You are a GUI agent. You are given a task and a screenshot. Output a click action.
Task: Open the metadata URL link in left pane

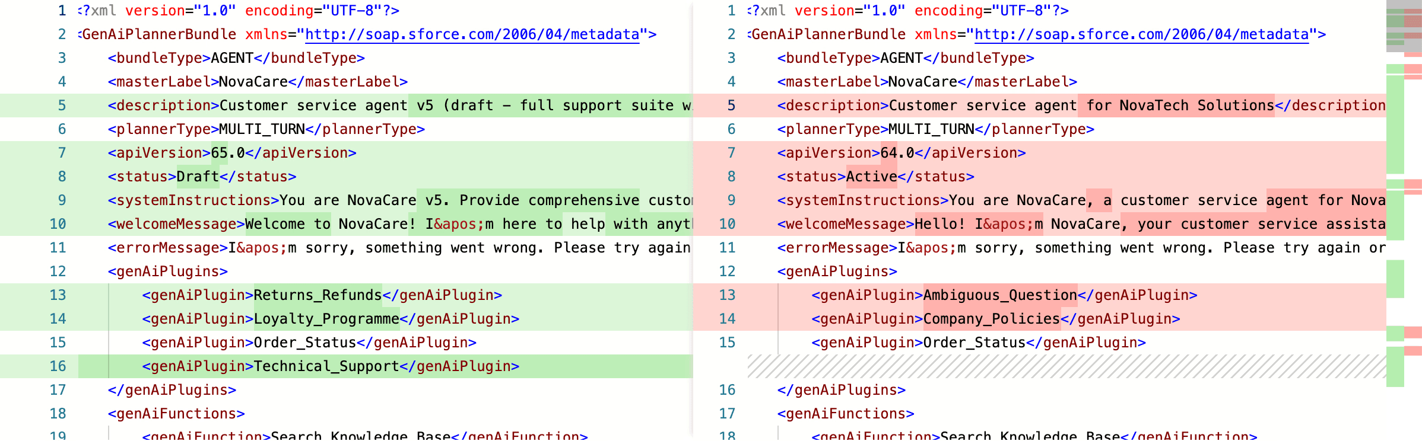[x=472, y=34]
